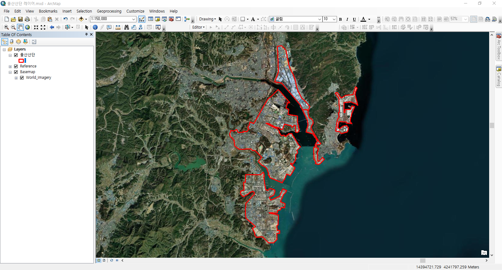Expand the Reference group layer
Screen dimensions: 502x270
10,66
